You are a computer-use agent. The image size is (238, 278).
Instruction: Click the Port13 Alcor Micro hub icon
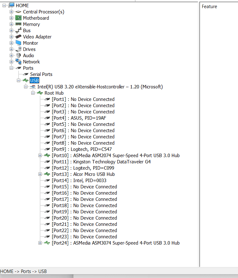tap(47, 174)
